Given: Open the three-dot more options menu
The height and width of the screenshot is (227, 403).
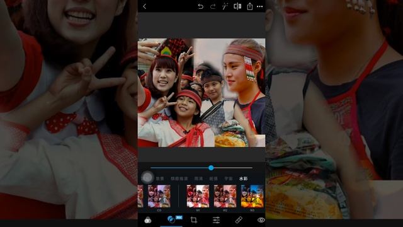Looking at the screenshot, I should [260, 7].
